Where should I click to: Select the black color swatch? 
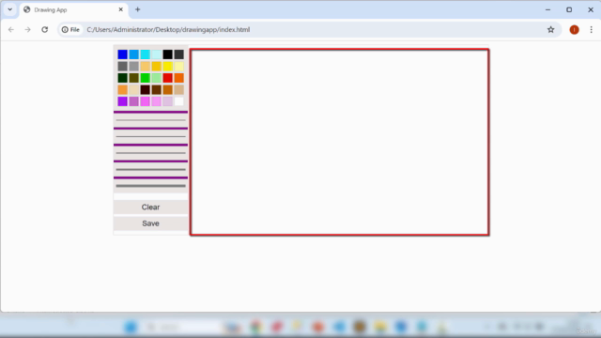coord(167,54)
